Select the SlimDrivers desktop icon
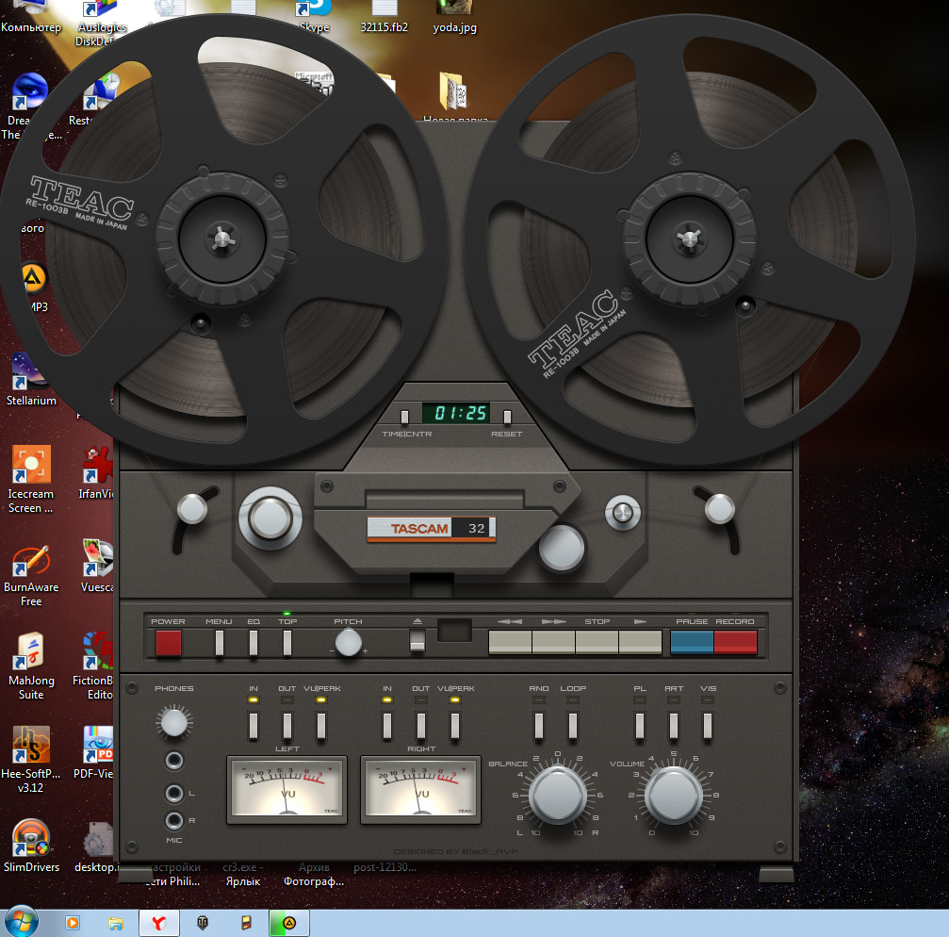This screenshot has width=949, height=937. (31, 846)
